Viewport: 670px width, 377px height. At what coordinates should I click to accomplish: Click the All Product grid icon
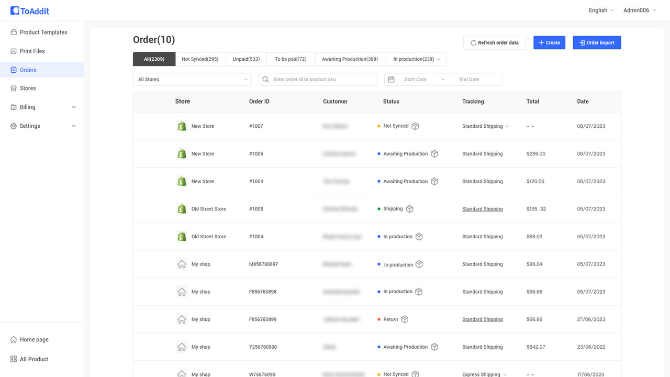pos(14,359)
